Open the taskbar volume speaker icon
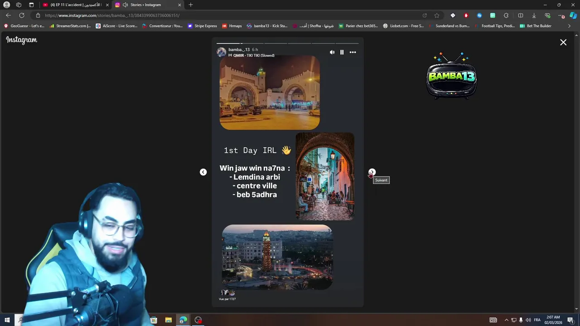Image resolution: width=580 pixels, height=326 pixels. click(528, 320)
